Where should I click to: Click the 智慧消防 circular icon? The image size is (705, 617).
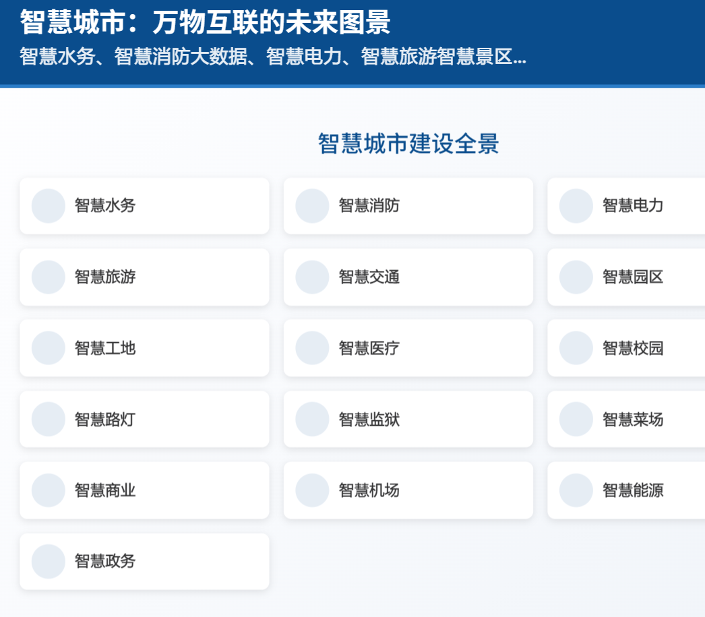point(311,206)
